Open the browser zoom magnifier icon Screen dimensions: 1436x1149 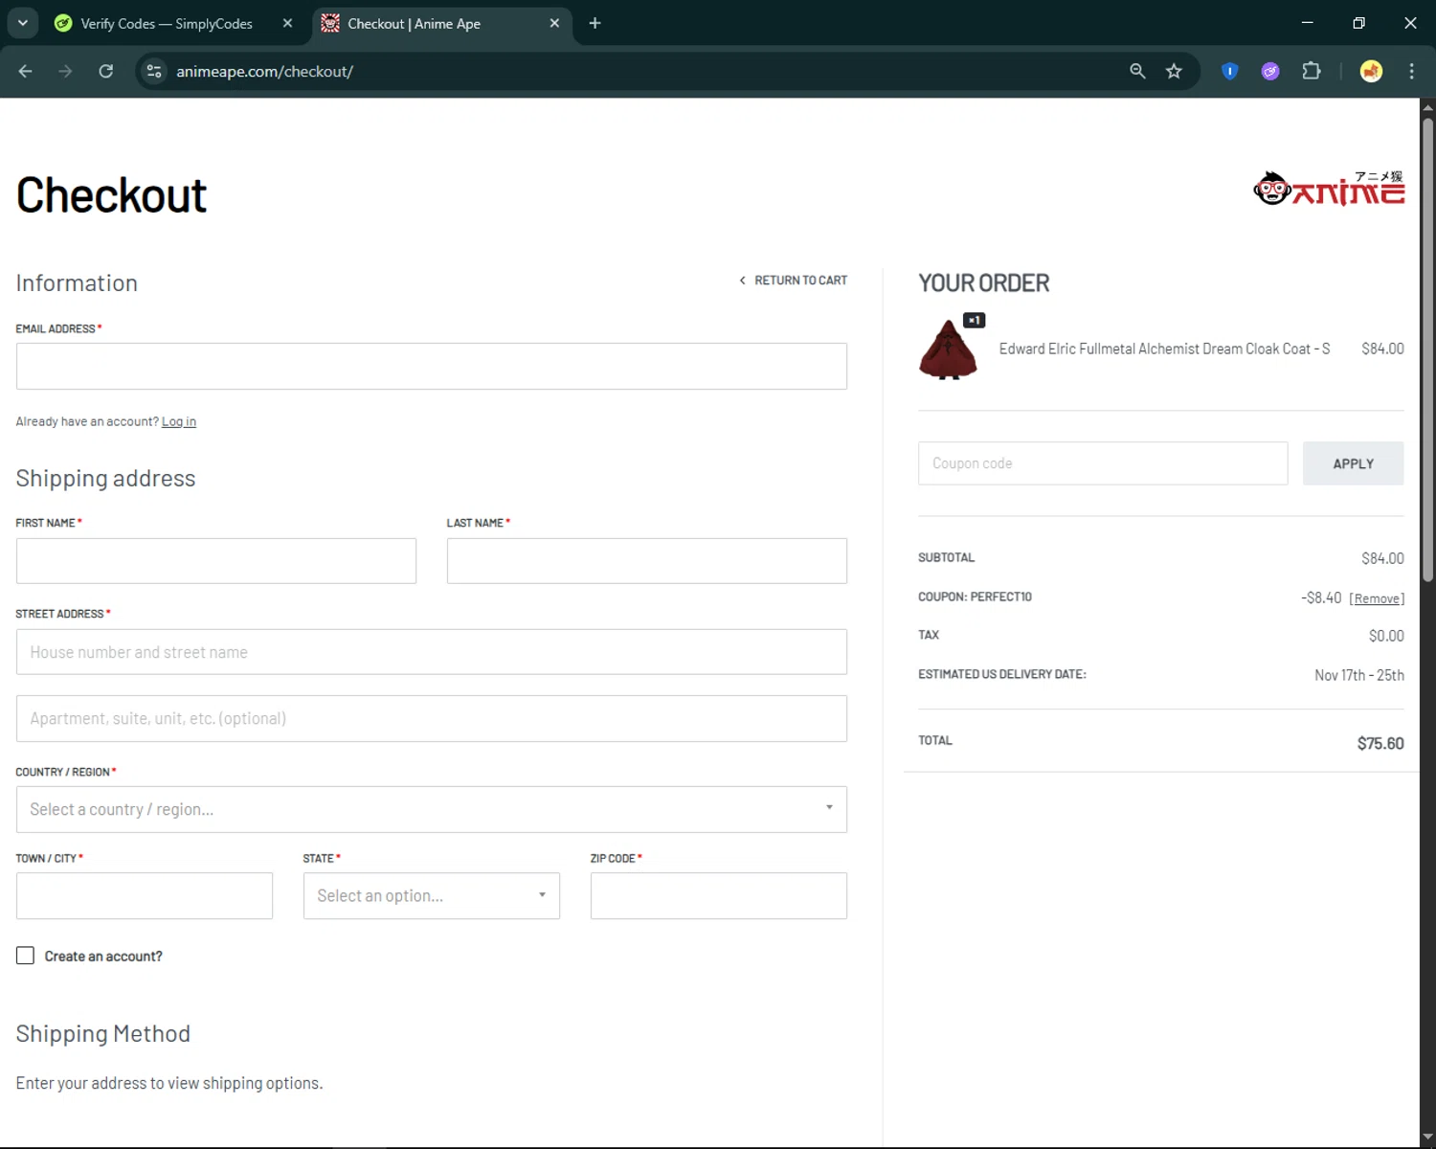1137,71
